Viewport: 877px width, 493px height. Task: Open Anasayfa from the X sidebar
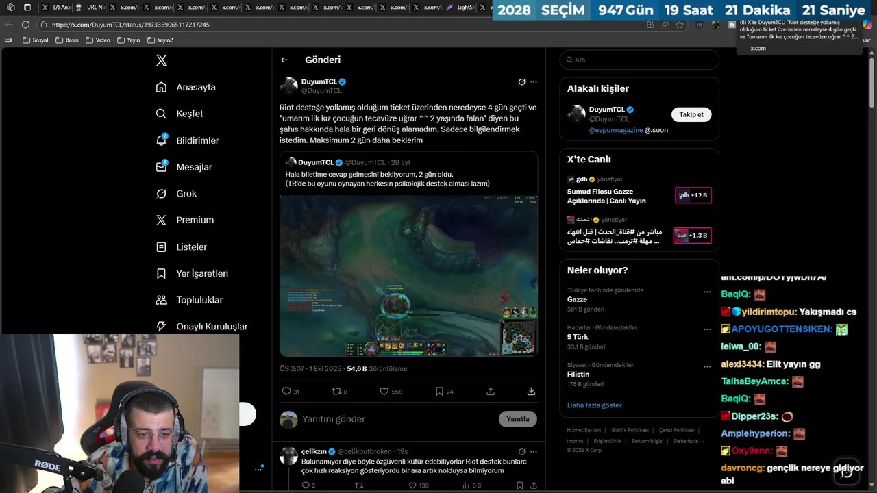point(186,87)
